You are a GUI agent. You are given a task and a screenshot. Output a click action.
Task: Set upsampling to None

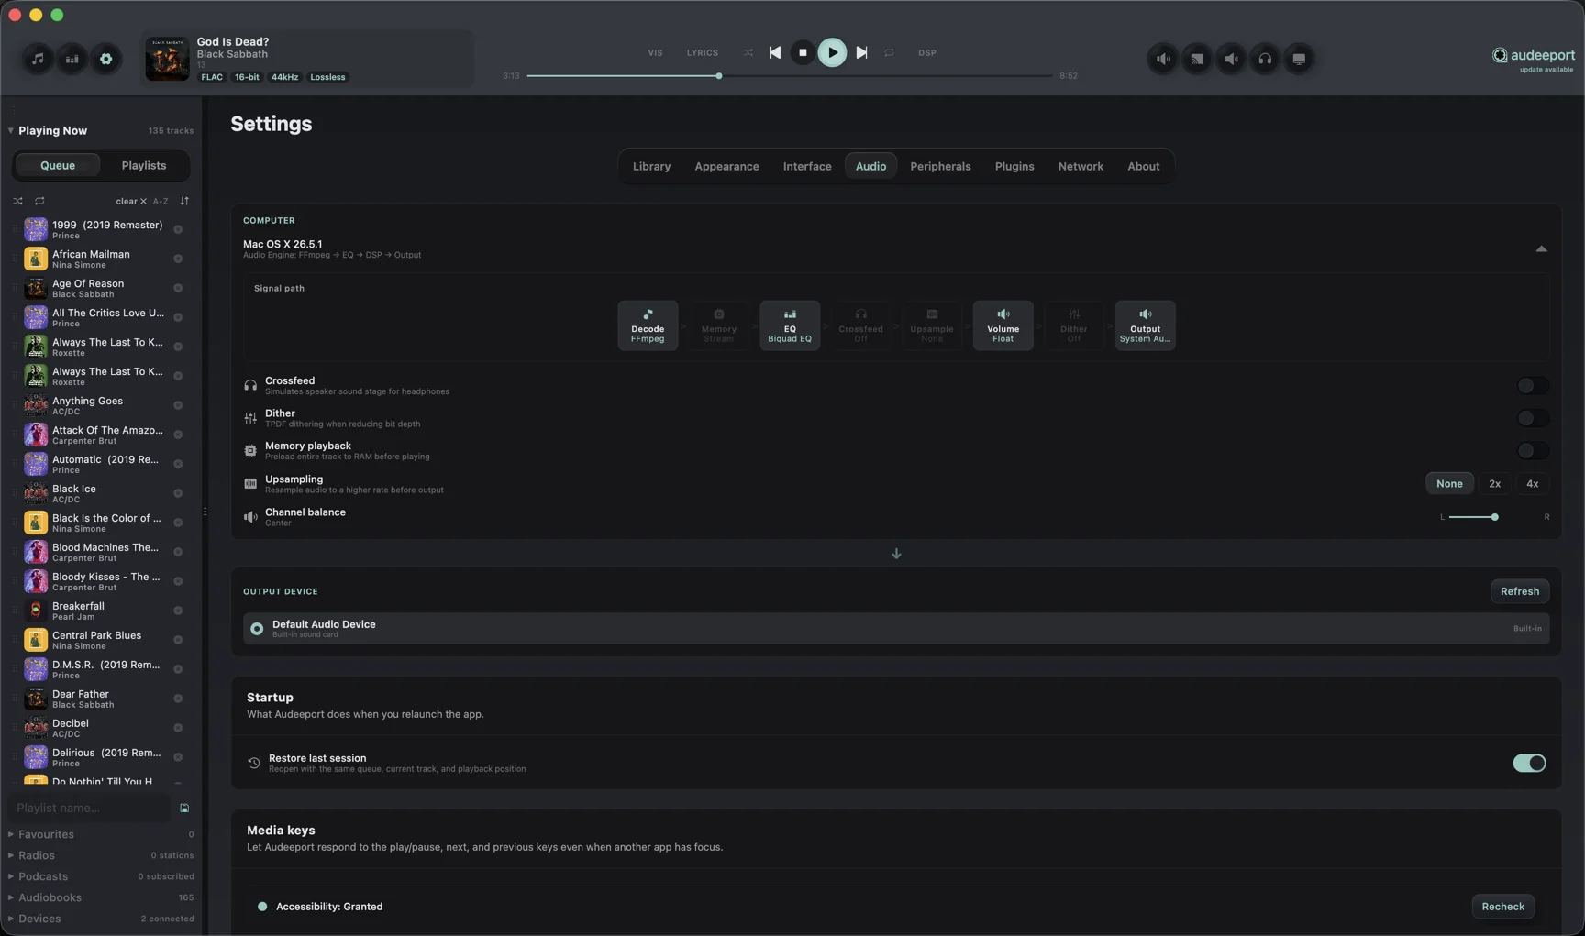[1449, 484]
